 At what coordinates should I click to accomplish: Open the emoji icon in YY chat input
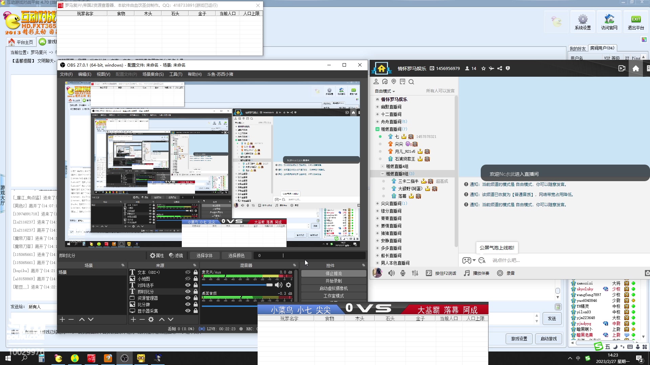(x=482, y=260)
